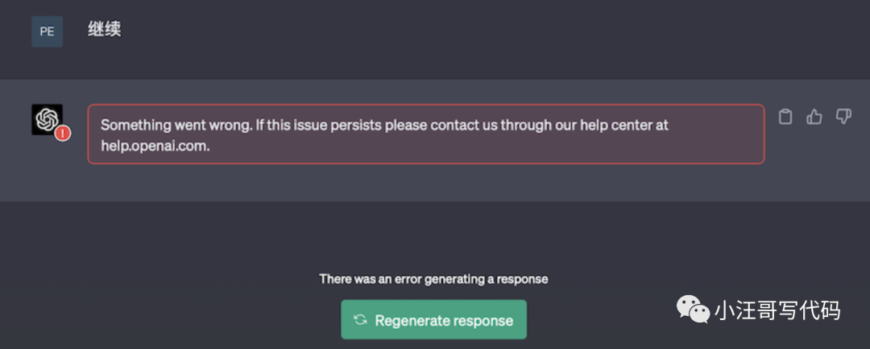Click the red error badge on avatar
Image resolution: width=870 pixels, height=349 pixels.
(63, 133)
